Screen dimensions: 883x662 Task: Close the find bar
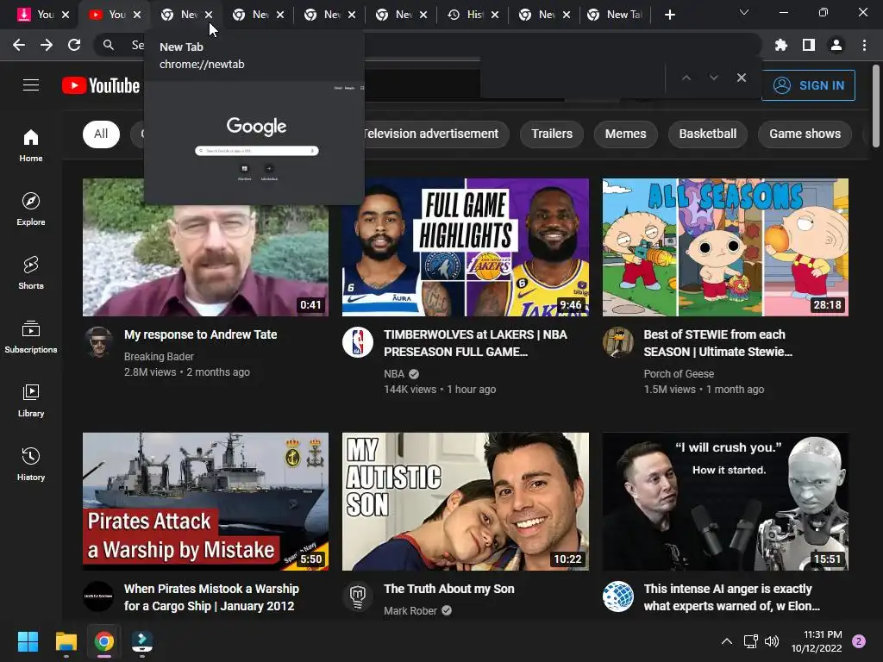tap(742, 78)
